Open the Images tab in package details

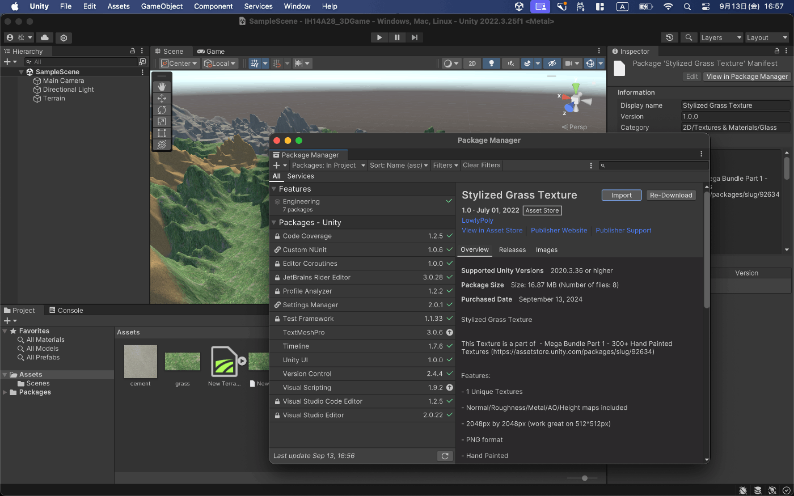coord(547,250)
